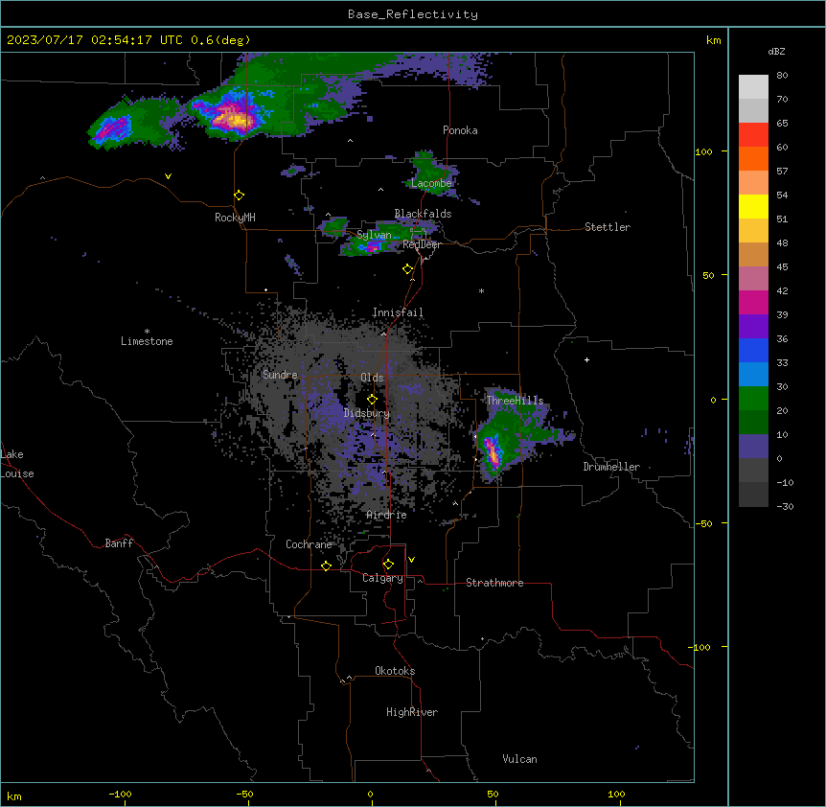Click the Drumheller label

(611, 467)
